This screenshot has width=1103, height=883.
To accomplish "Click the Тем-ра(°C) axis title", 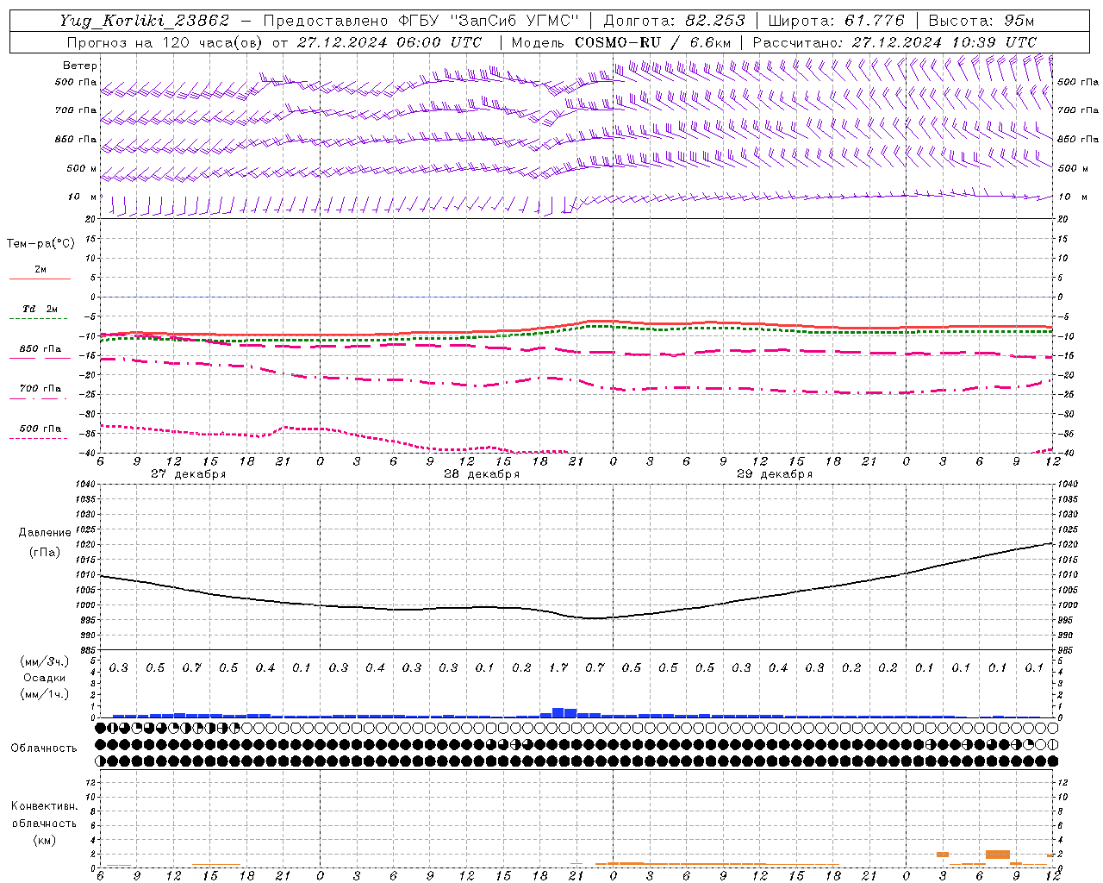I will (41, 244).
